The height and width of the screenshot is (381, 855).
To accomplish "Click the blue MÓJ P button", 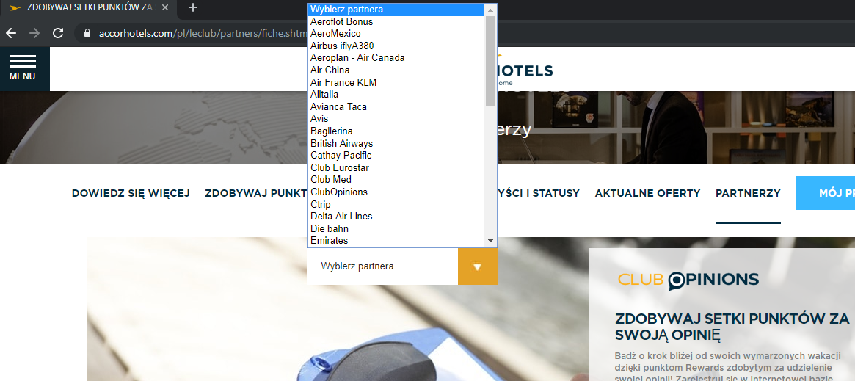I will coord(825,193).
